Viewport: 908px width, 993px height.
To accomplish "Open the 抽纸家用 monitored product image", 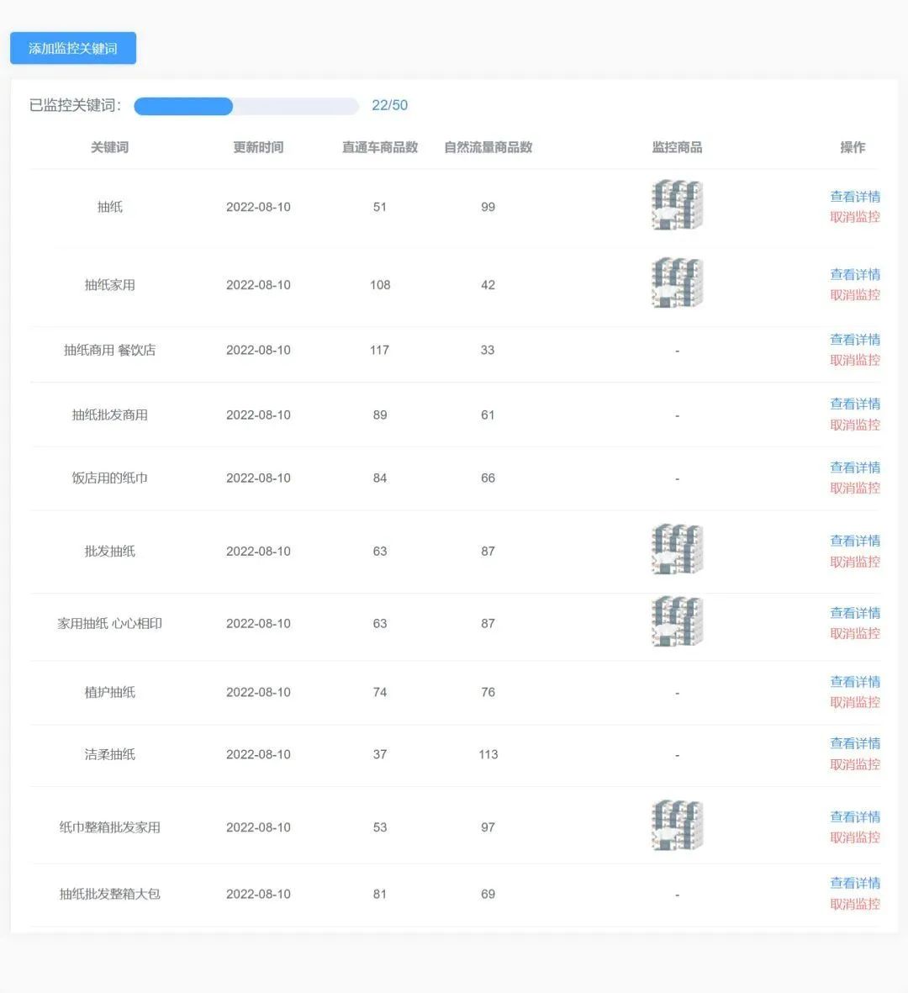I will (x=677, y=283).
